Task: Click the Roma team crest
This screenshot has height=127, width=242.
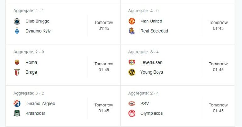Action: tap(17, 62)
